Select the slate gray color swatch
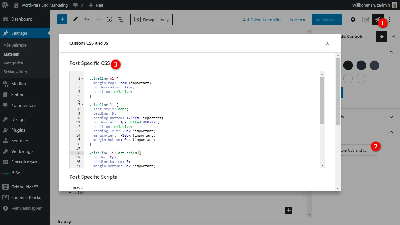Image resolution: width=400 pixels, height=225 pixels. (374, 65)
